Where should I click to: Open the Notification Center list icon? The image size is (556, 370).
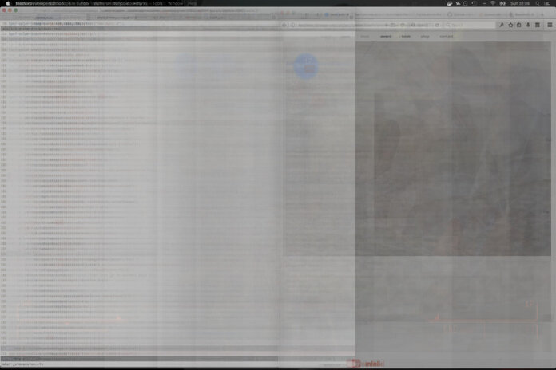pos(547,3)
